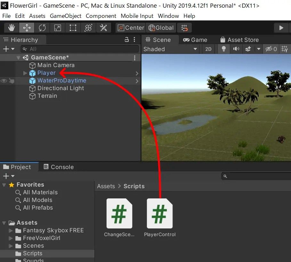Screen dimensions: 291x262
Task: Select All Prefabs favorite
Action: pos(34,208)
